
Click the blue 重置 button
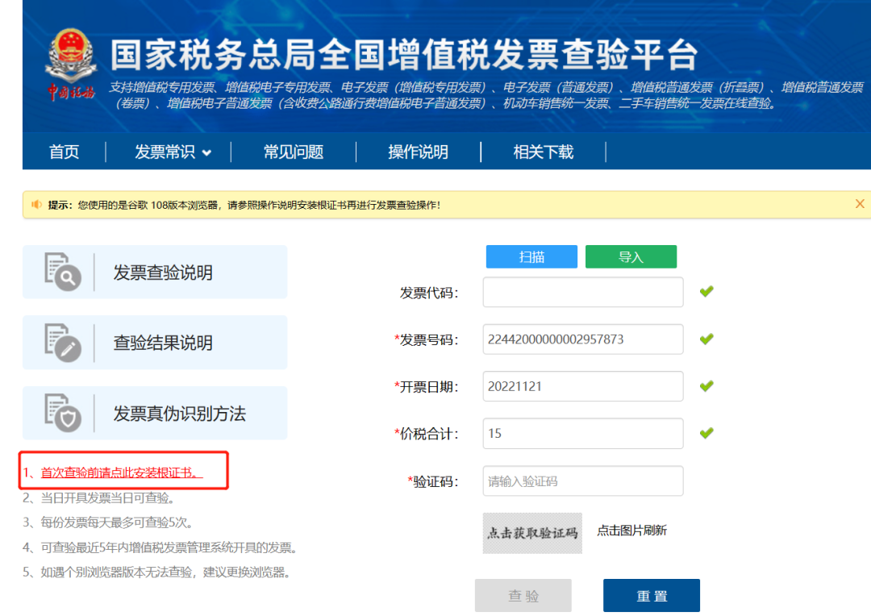point(652,596)
